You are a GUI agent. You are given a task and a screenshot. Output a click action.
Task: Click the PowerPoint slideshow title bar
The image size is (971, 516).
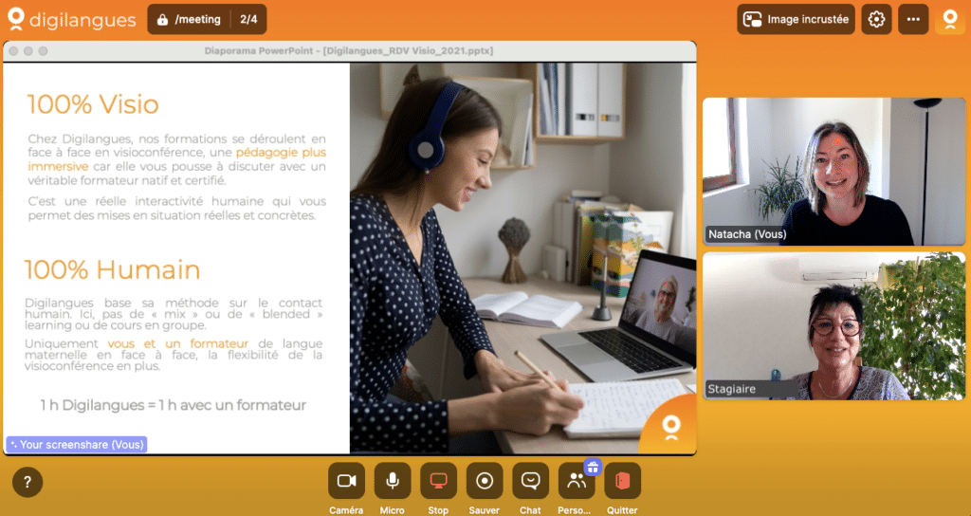tap(349, 50)
